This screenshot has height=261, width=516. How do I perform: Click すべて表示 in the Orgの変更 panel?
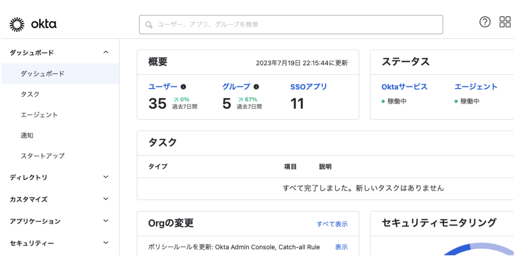tap(332, 224)
